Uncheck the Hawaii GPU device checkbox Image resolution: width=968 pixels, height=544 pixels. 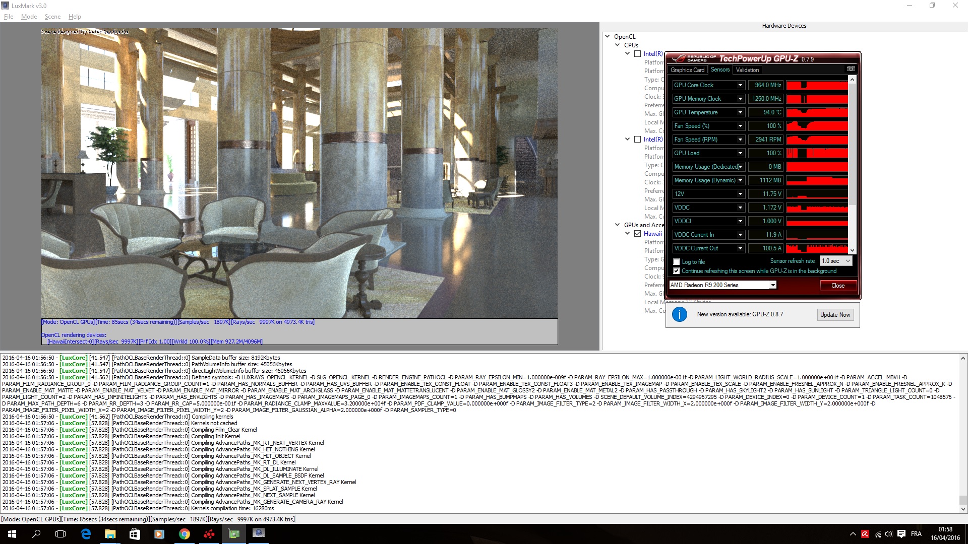pos(638,234)
